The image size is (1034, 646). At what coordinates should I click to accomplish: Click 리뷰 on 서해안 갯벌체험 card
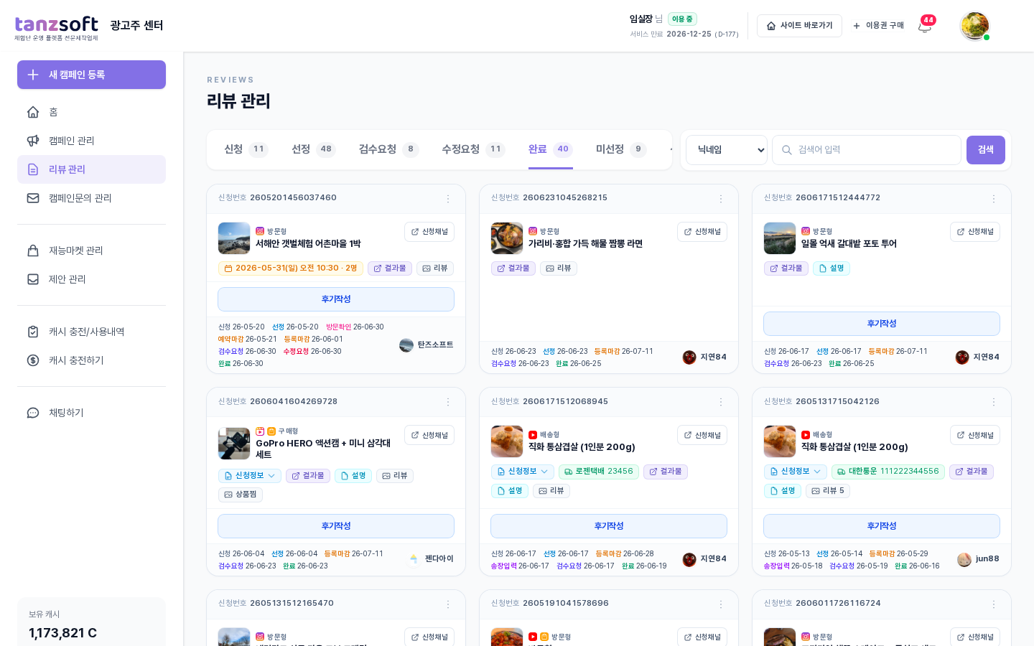click(435, 268)
